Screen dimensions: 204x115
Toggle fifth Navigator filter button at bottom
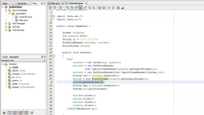[x=26, y=113]
